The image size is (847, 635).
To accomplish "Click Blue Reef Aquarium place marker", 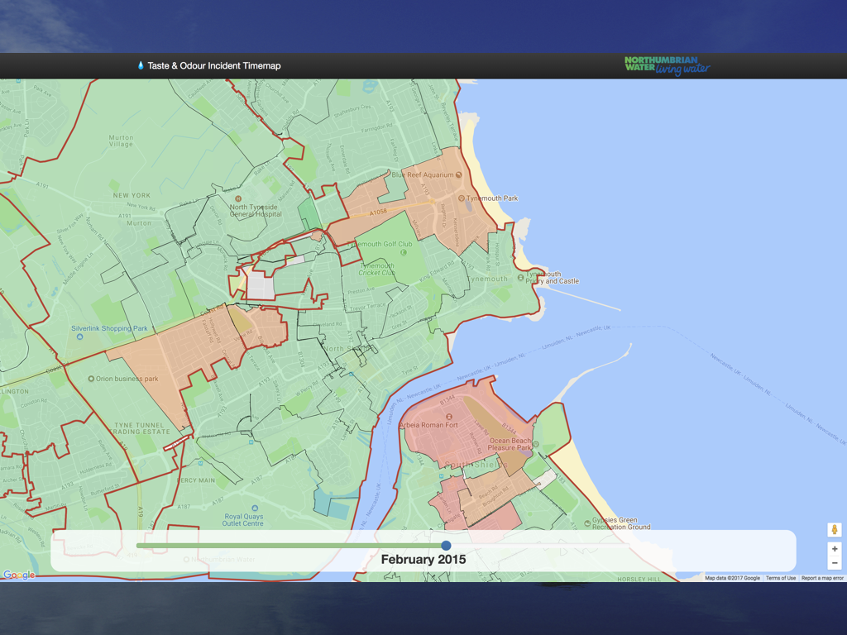I will [458, 175].
